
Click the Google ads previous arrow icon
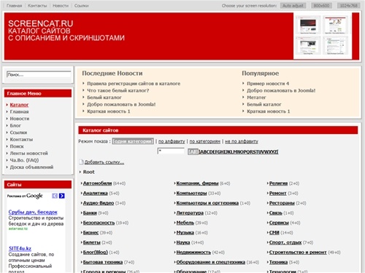(x=55, y=196)
